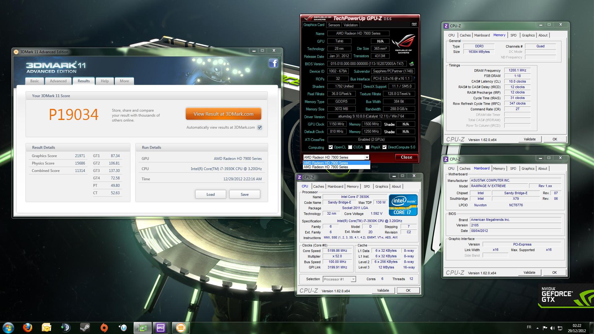Select highlighted AMD Radeon HD 7900 list entry
The image size is (594, 334).
point(337,163)
